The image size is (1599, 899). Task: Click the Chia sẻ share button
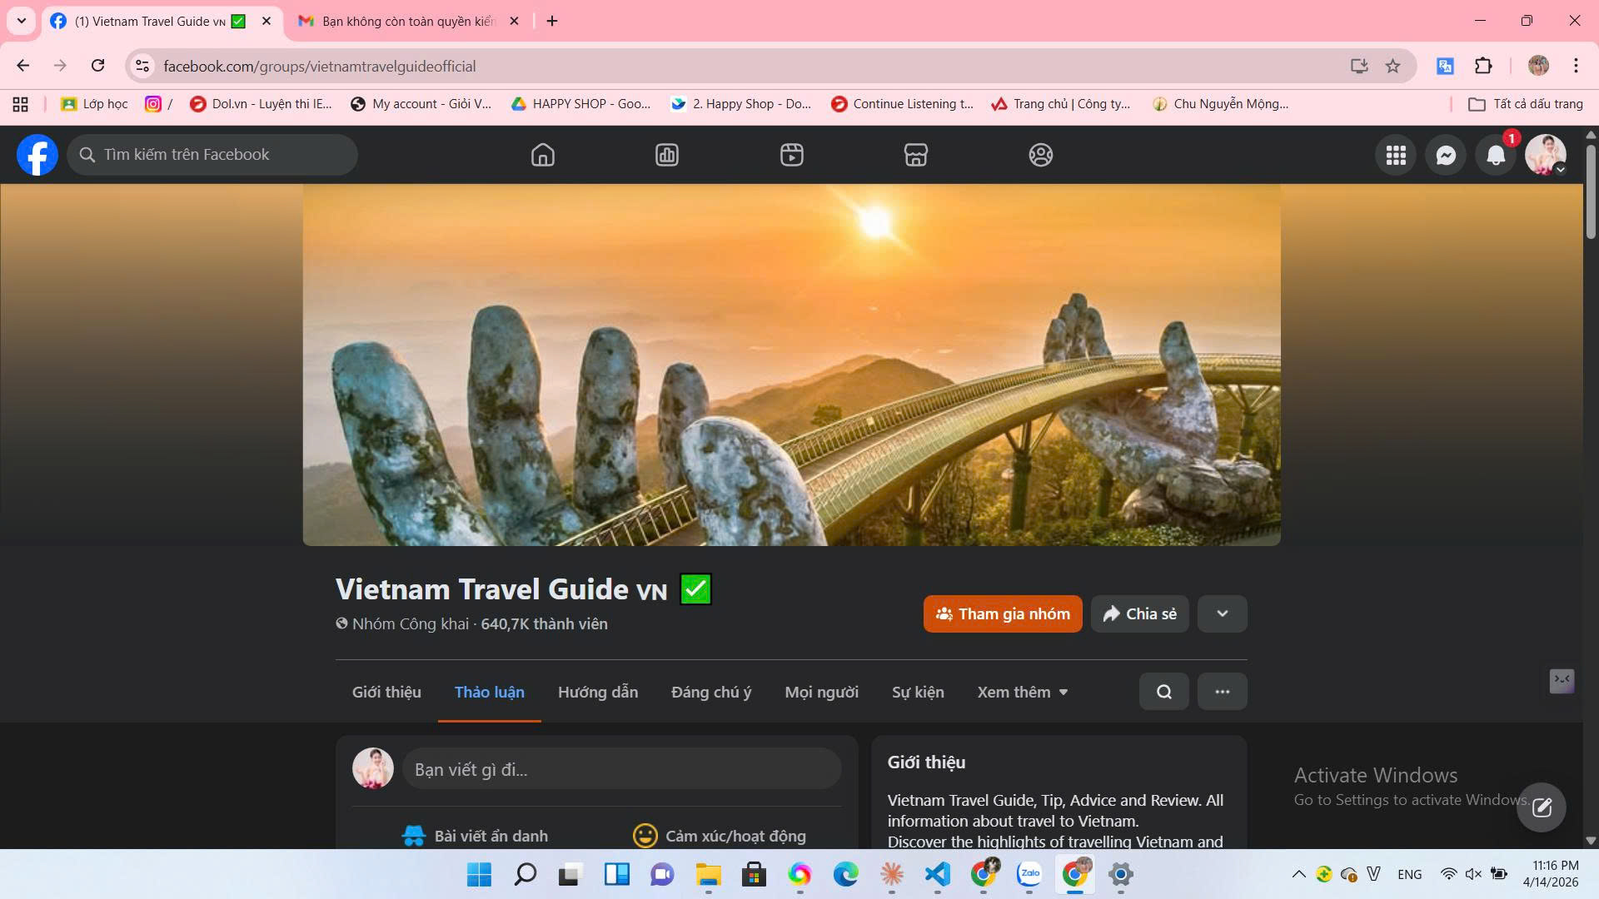click(1140, 614)
